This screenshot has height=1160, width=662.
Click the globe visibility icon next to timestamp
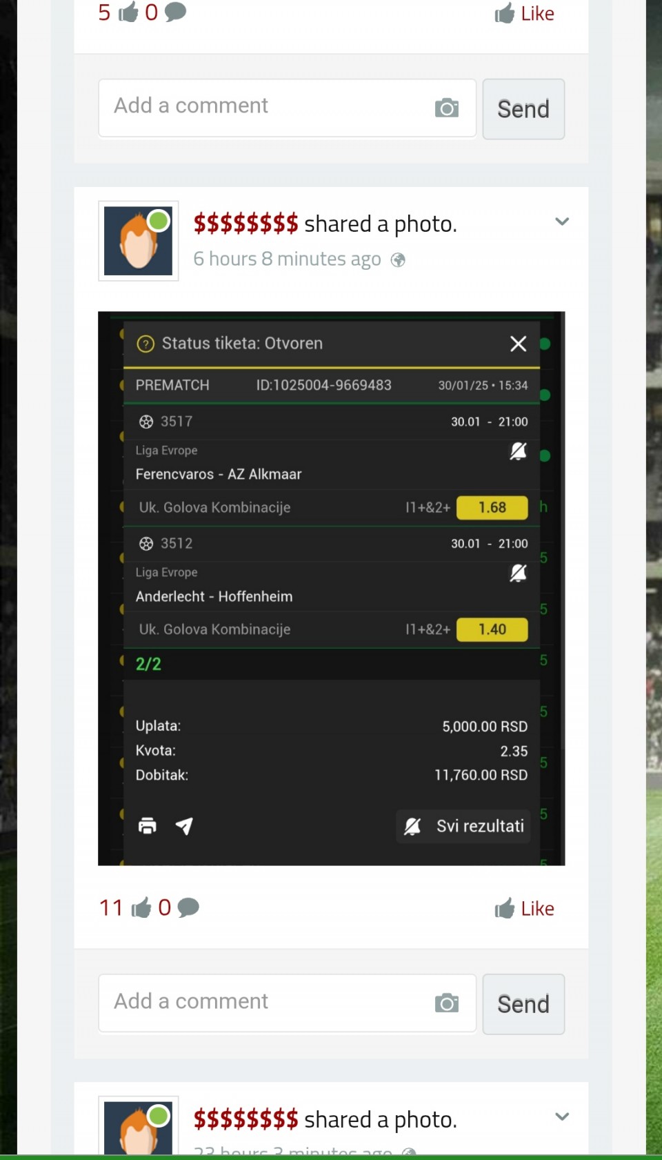coord(398,260)
